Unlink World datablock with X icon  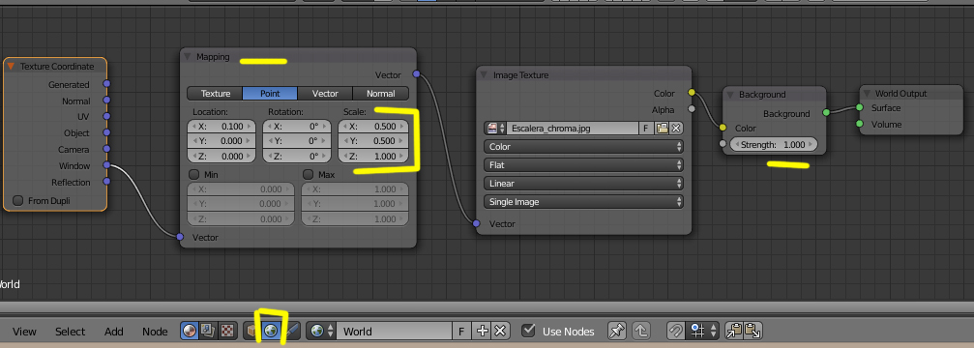pyautogui.click(x=501, y=332)
